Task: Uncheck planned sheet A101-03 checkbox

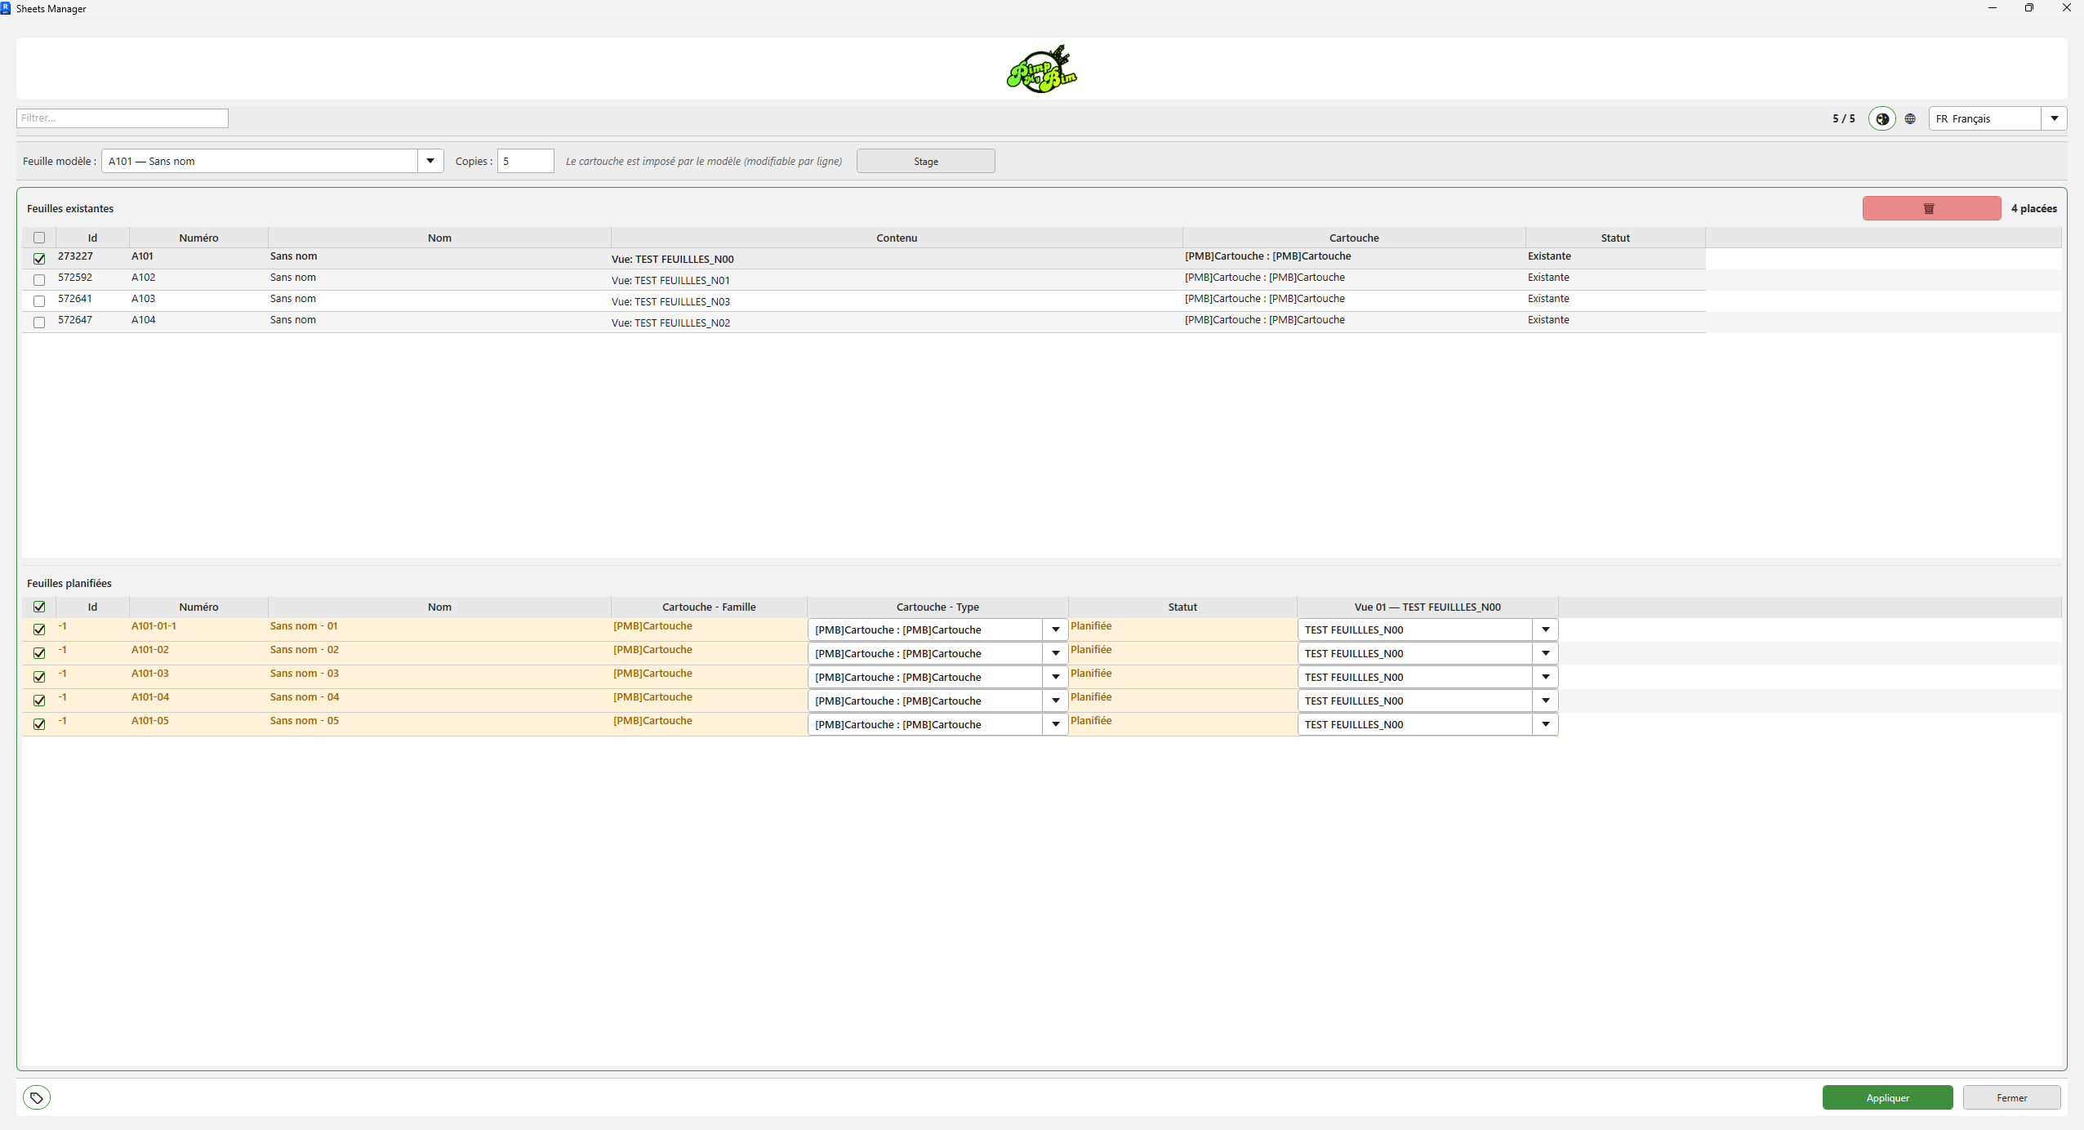Action: (39, 677)
